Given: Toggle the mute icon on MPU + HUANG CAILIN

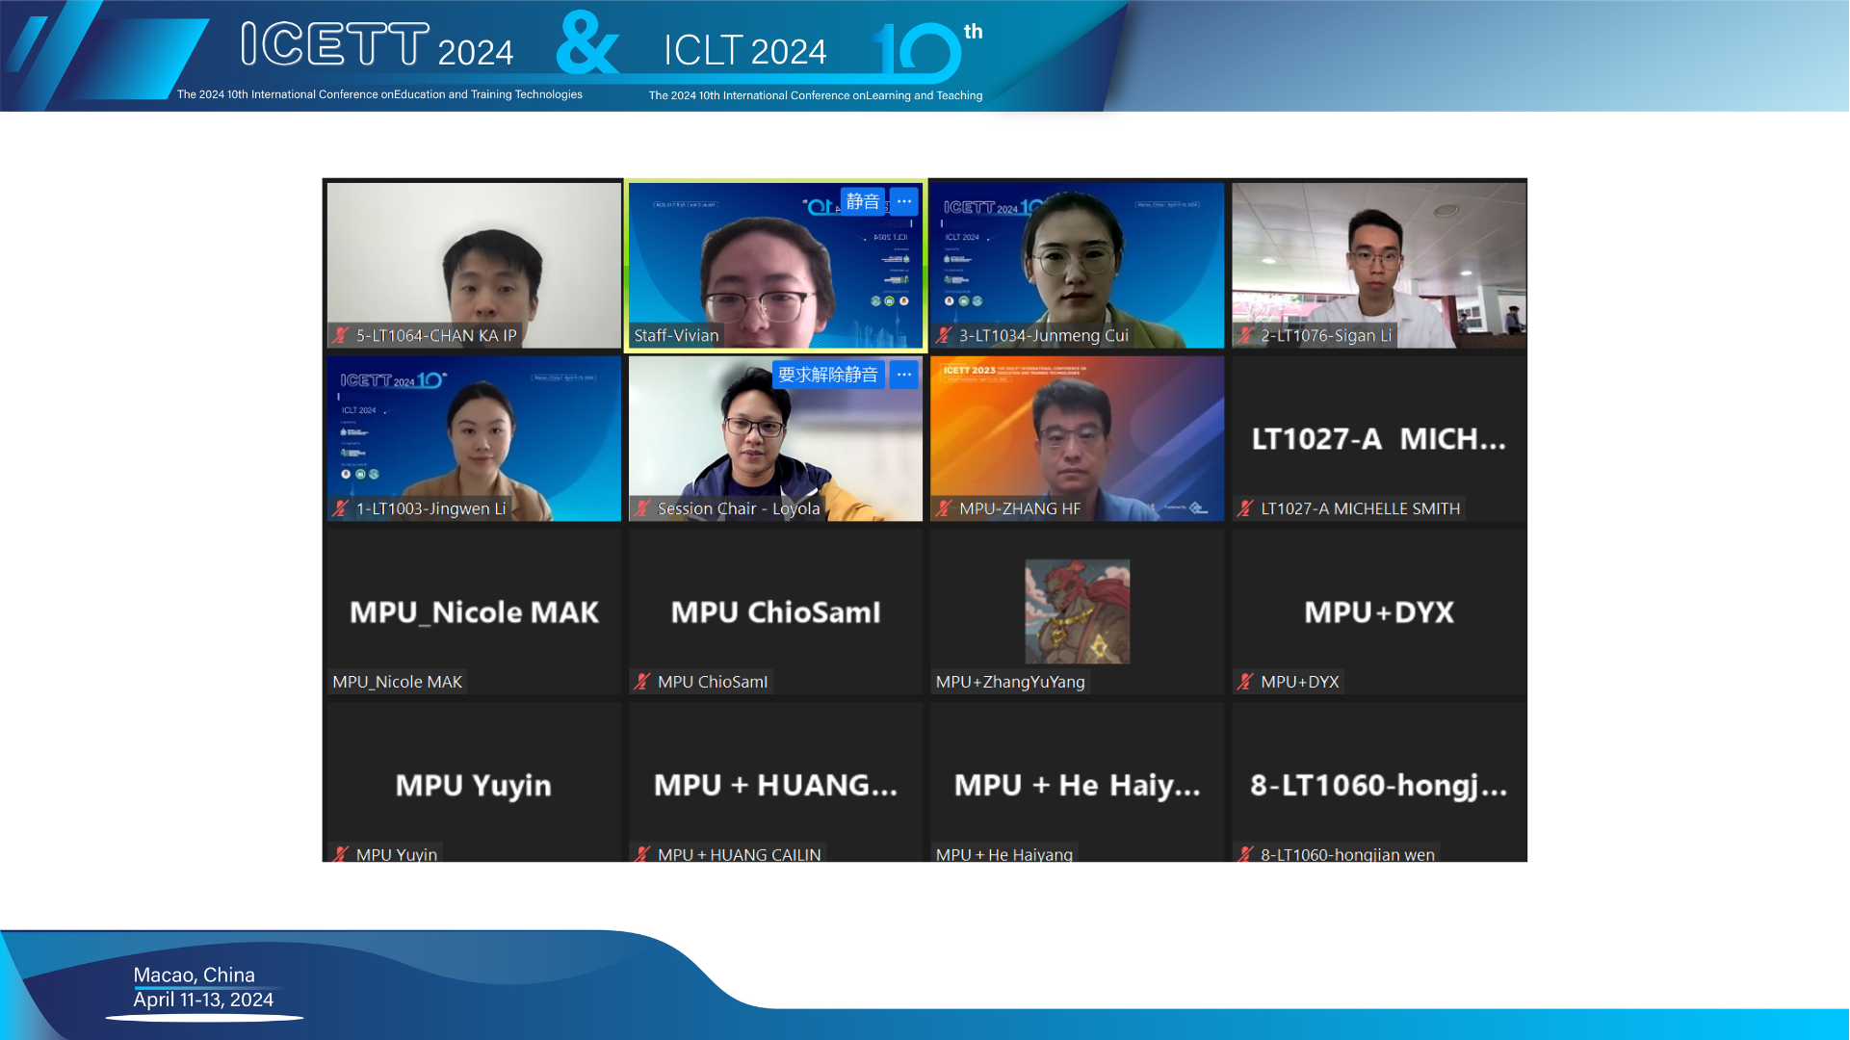Looking at the screenshot, I should (x=643, y=854).
